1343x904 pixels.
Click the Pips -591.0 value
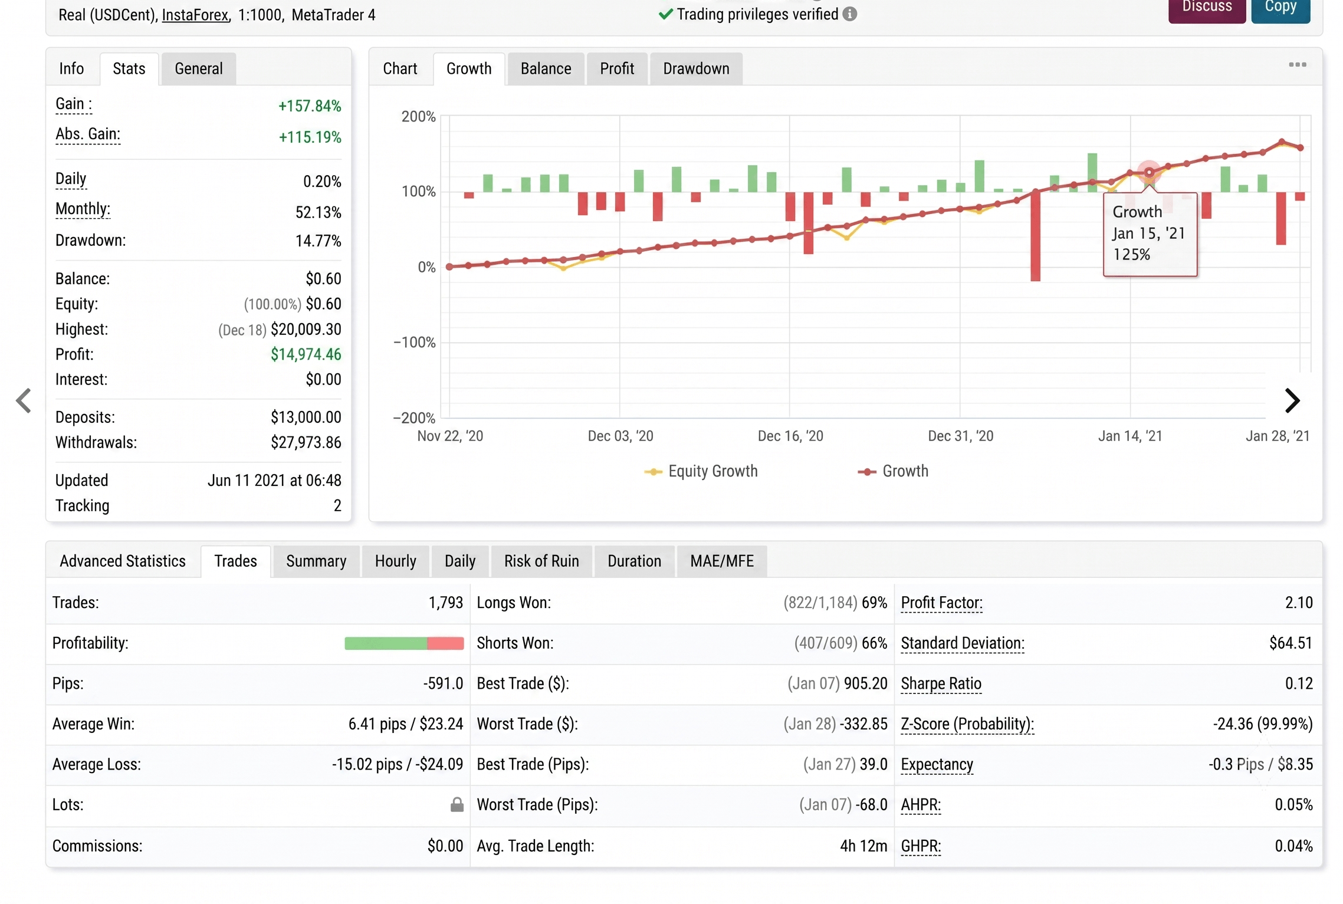443,684
